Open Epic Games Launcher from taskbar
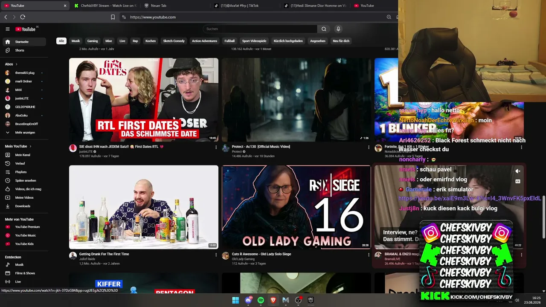 pyautogui.click(x=311, y=300)
